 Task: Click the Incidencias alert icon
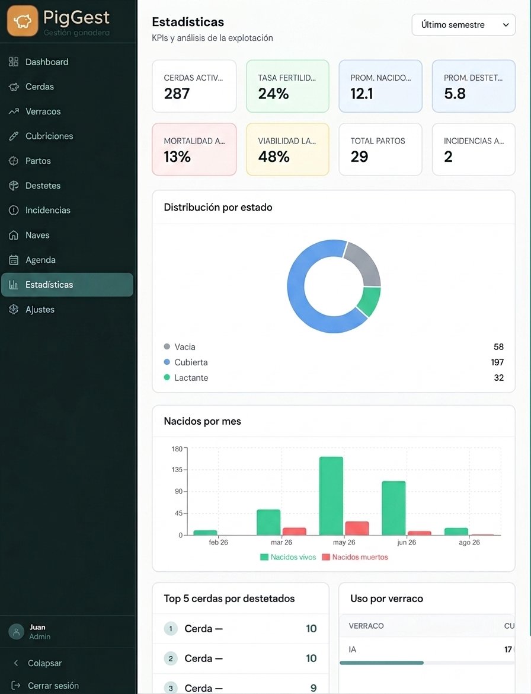(x=14, y=210)
